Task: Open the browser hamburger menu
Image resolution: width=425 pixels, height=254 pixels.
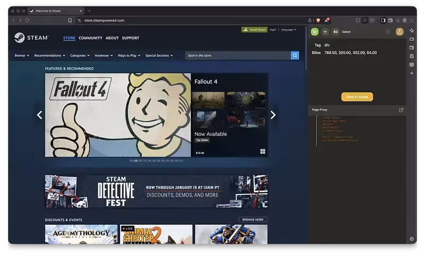Action: (x=412, y=20)
